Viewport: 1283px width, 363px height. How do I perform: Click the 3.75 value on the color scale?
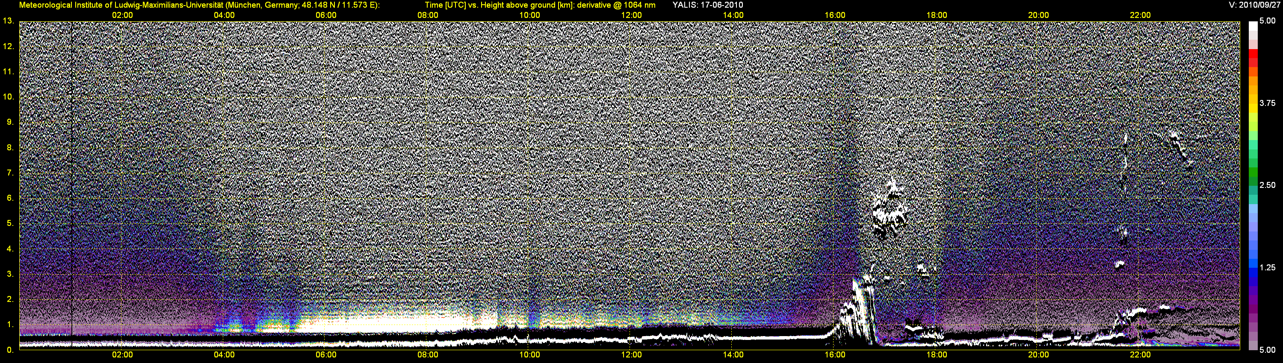pos(1268,103)
